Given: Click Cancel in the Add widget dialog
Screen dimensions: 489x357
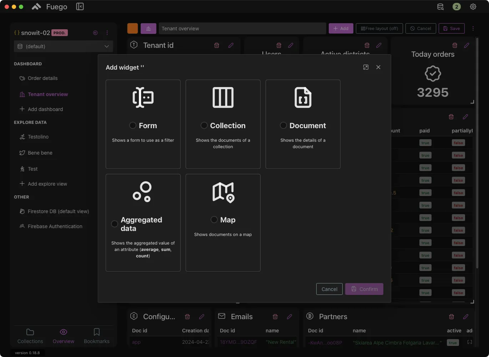Looking at the screenshot, I should coord(329,289).
